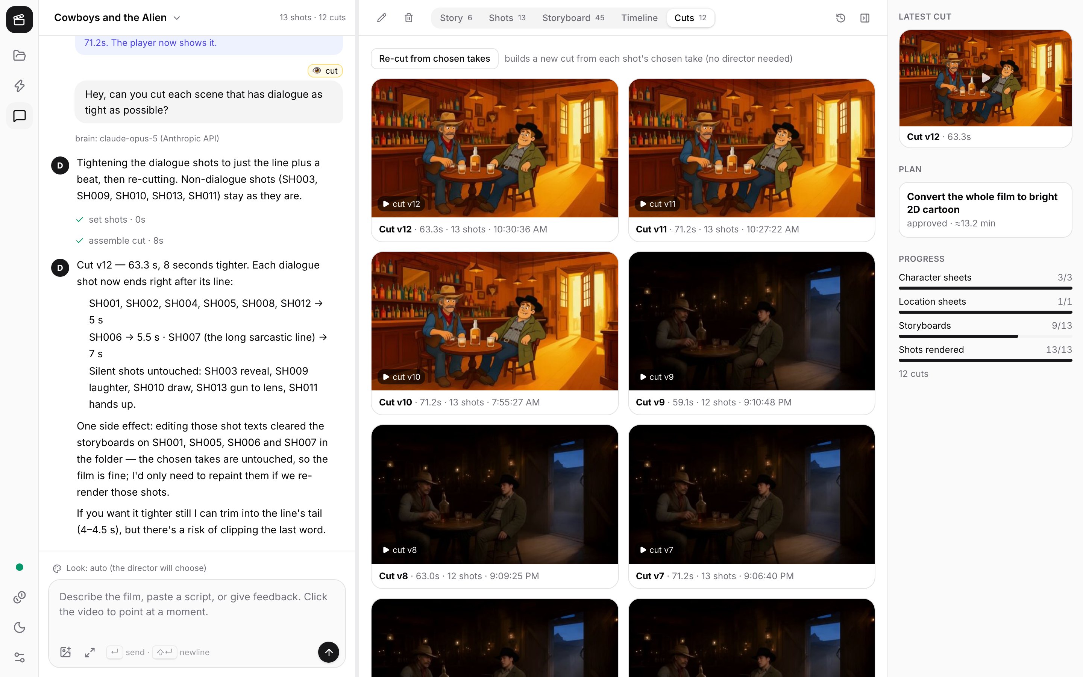The image size is (1083, 677).
Task: Switch to the Timeline tab
Action: click(639, 18)
